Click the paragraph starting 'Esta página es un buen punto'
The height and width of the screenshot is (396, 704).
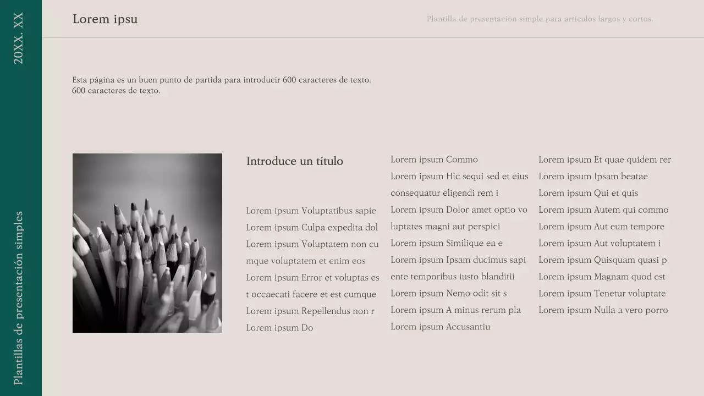pos(221,85)
